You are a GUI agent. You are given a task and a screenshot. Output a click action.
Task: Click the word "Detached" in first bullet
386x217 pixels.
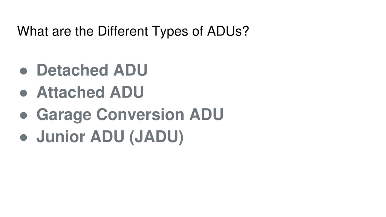tap(72, 70)
